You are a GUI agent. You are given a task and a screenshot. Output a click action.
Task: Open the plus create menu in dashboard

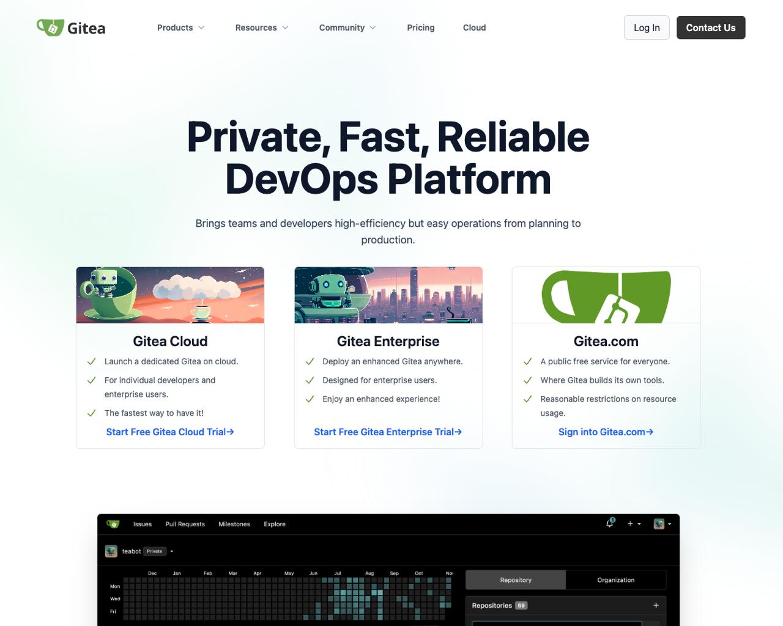pyautogui.click(x=634, y=524)
